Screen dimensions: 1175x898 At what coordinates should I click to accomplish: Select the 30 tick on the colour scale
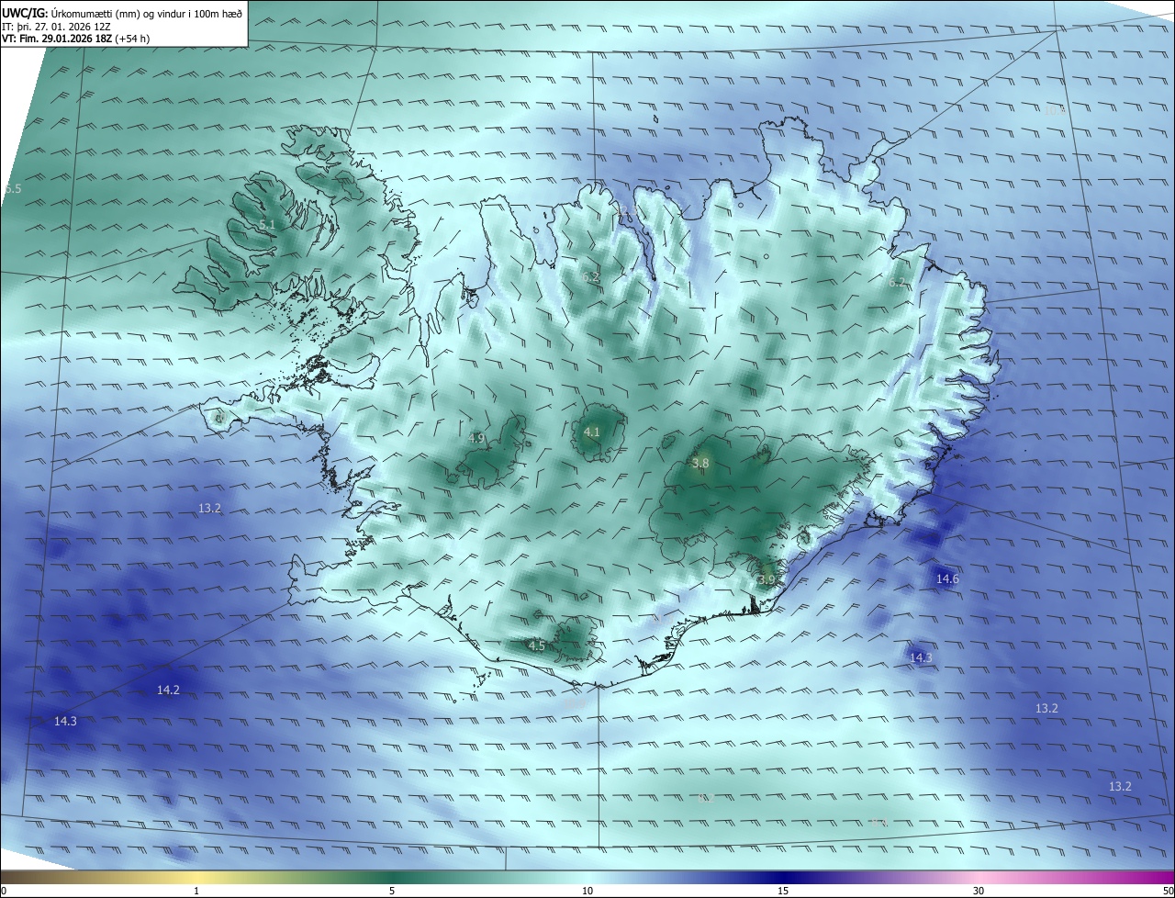pos(979,891)
